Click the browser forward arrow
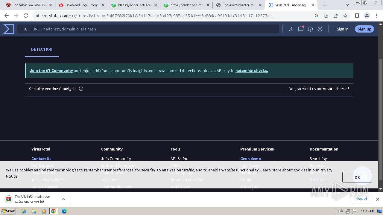This screenshot has height=215, width=383. click(x=16, y=16)
